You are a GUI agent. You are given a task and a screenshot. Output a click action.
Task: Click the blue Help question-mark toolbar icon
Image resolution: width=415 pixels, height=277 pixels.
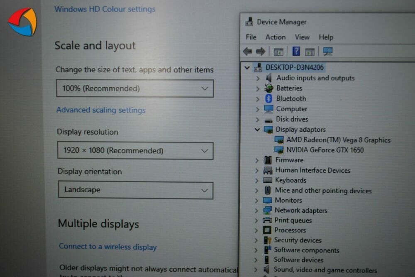[x=296, y=51]
